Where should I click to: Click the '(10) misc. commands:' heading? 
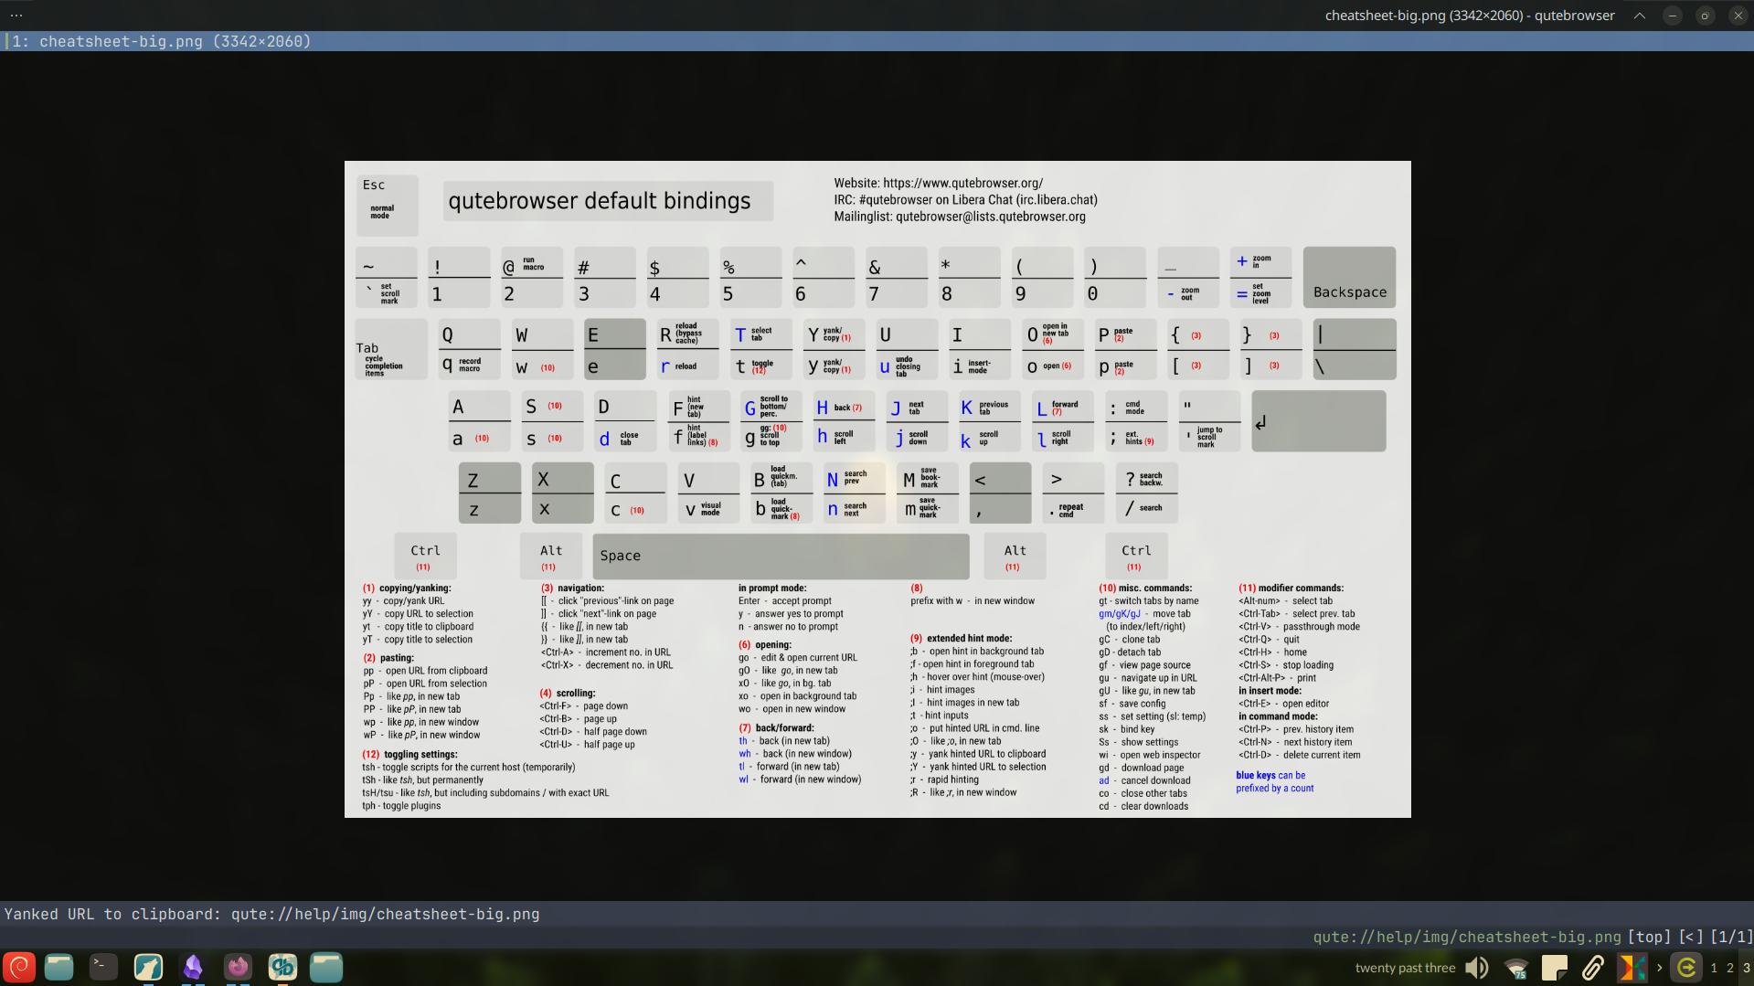tap(1145, 588)
